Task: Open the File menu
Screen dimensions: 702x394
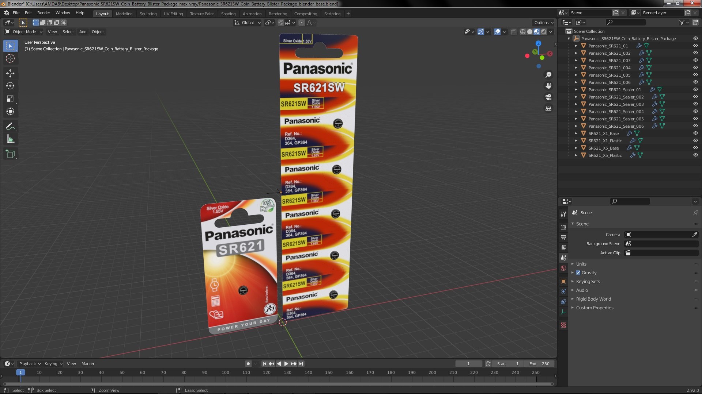Action: (16, 13)
